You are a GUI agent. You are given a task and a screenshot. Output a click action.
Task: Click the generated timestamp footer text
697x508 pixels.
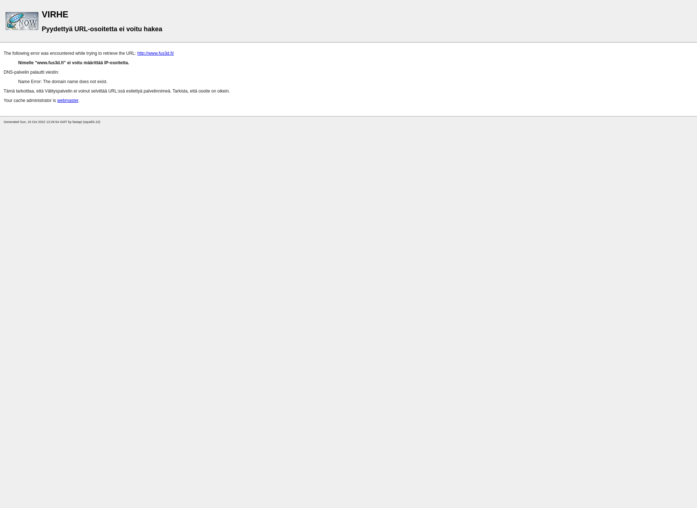[52, 122]
